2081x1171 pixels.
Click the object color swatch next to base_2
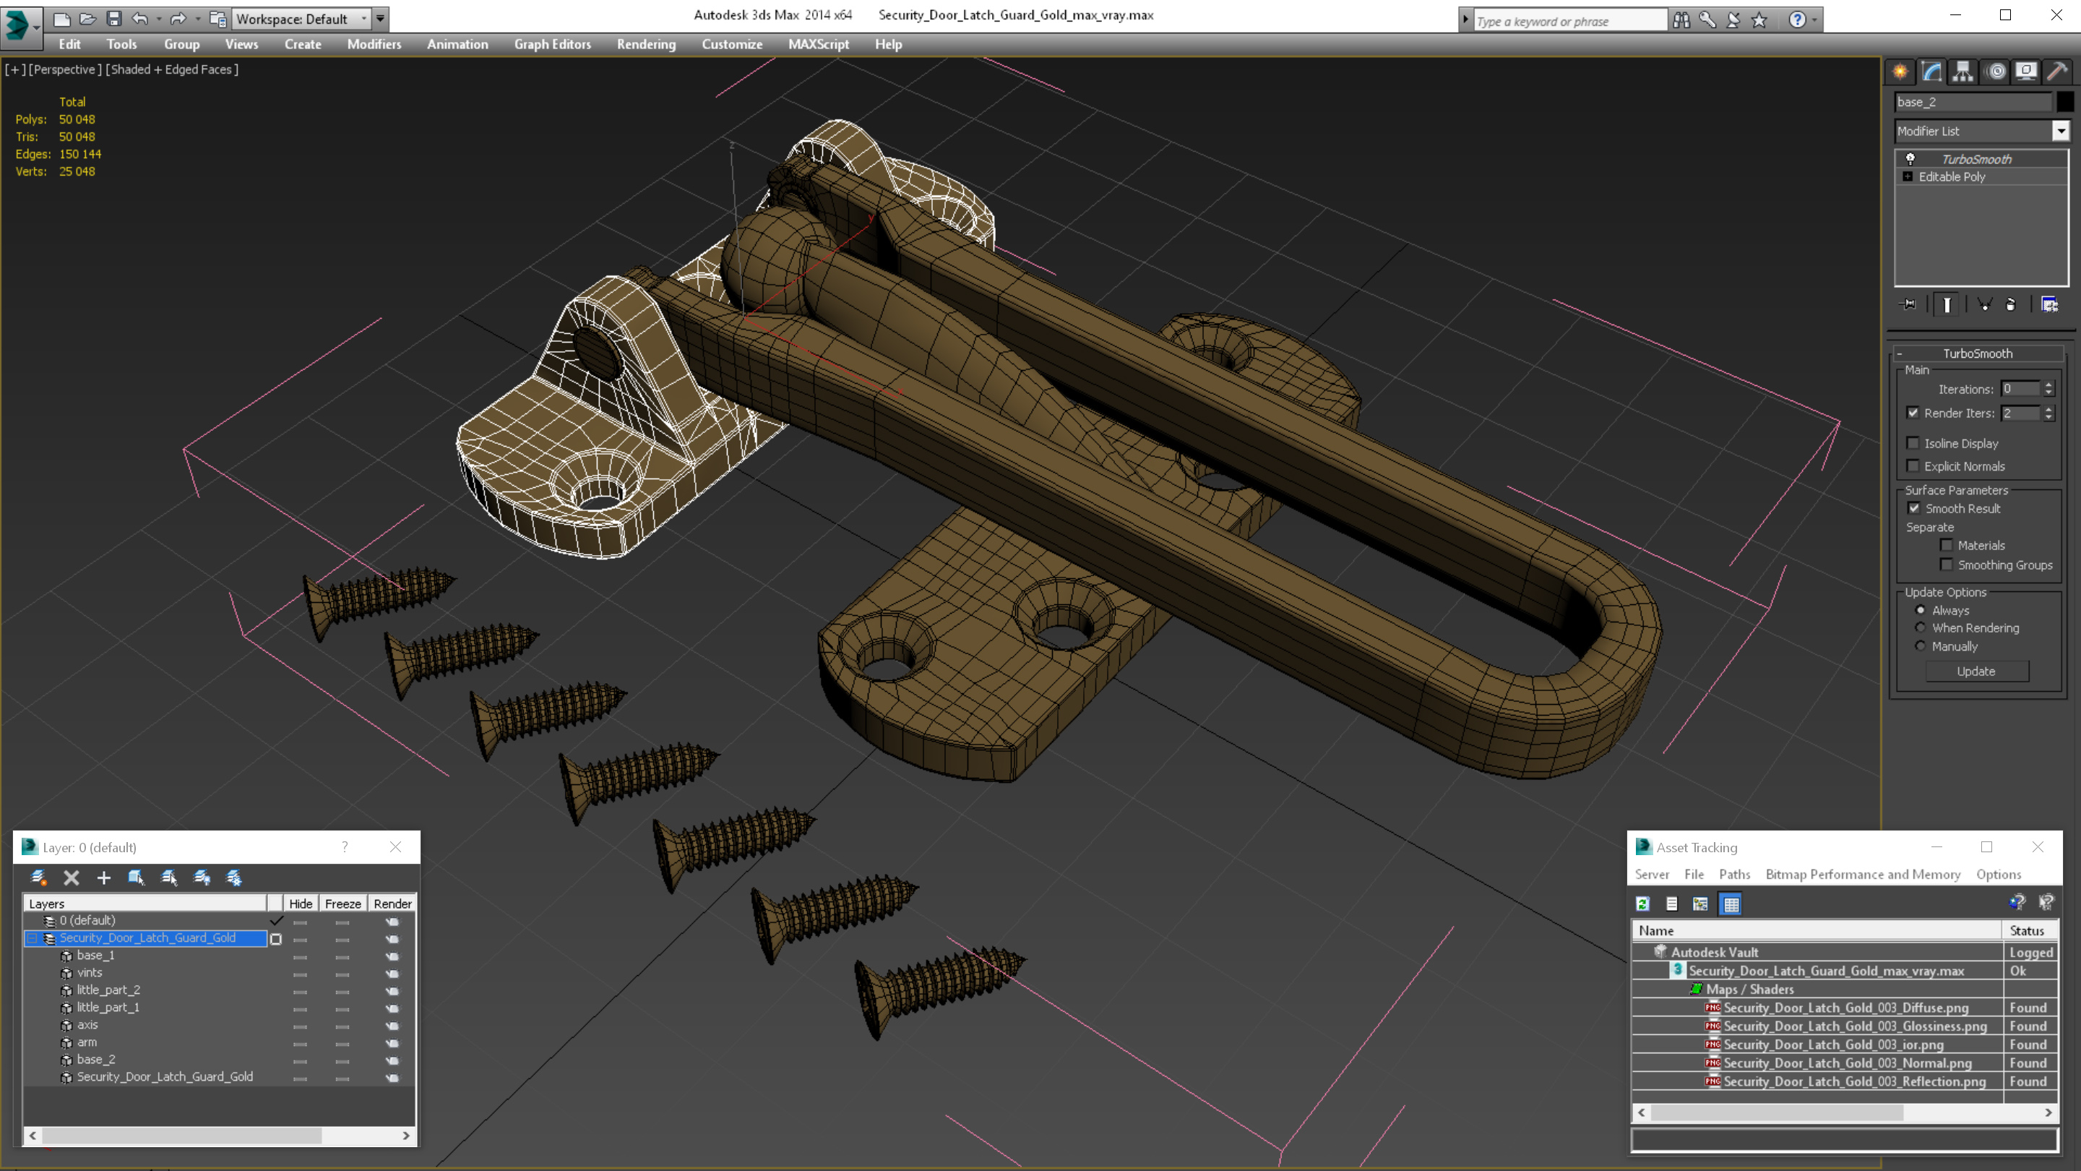point(2064,102)
